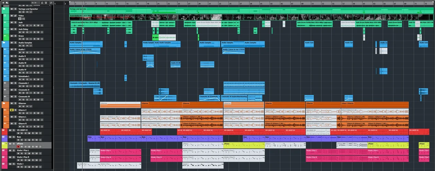Click the Gitarren folder track icon

(x=4, y=103)
